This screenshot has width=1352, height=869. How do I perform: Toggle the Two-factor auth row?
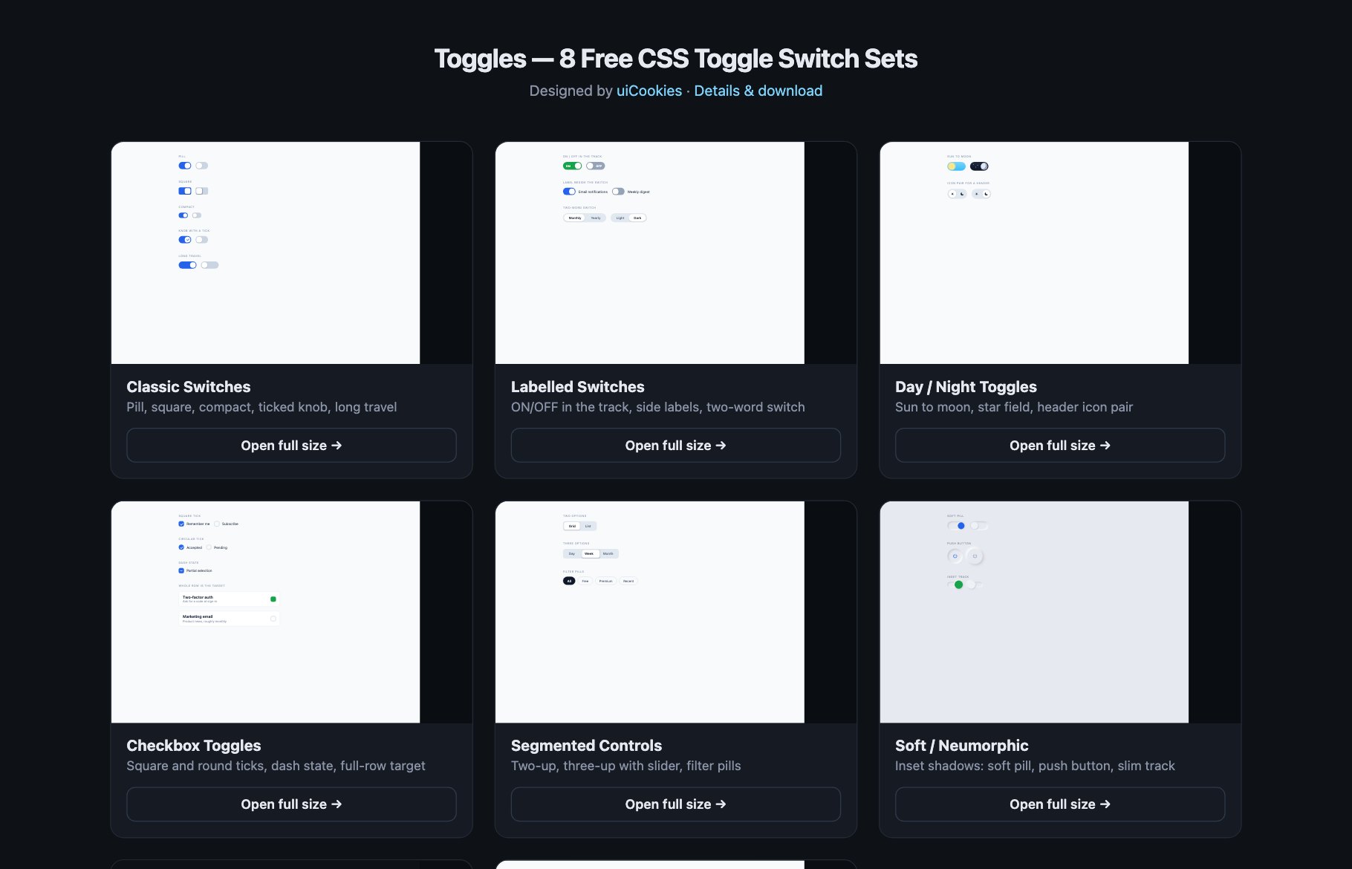[x=230, y=599]
